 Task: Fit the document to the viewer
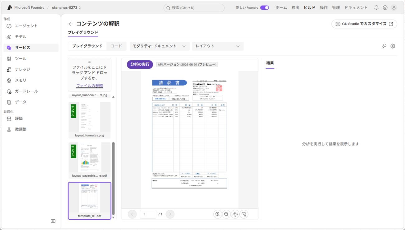pyautogui.click(x=235, y=214)
